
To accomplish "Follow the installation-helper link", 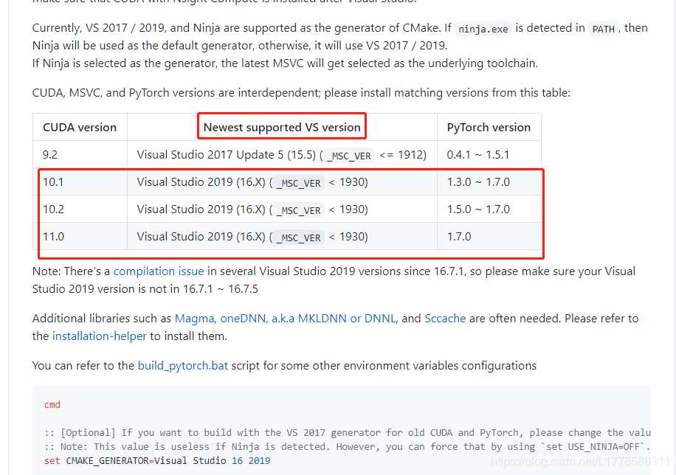I will click(99, 336).
